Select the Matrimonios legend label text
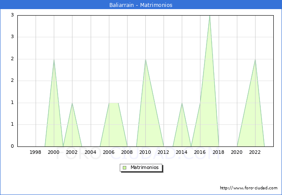The width and height of the screenshot is (282, 195). pos(144,168)
